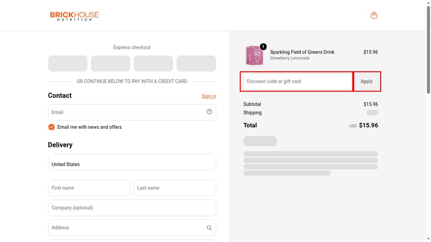Click the Contact section heading
431x242 pixels.
click(60, 95)
